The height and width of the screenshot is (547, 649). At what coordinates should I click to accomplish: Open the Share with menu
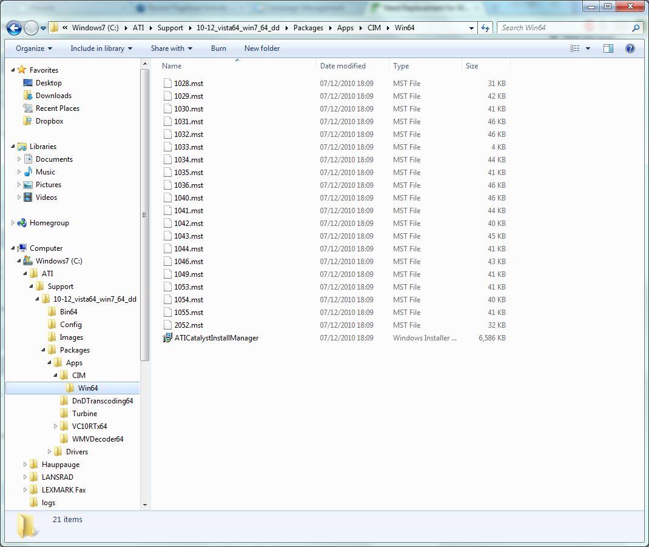click(171, 48)
